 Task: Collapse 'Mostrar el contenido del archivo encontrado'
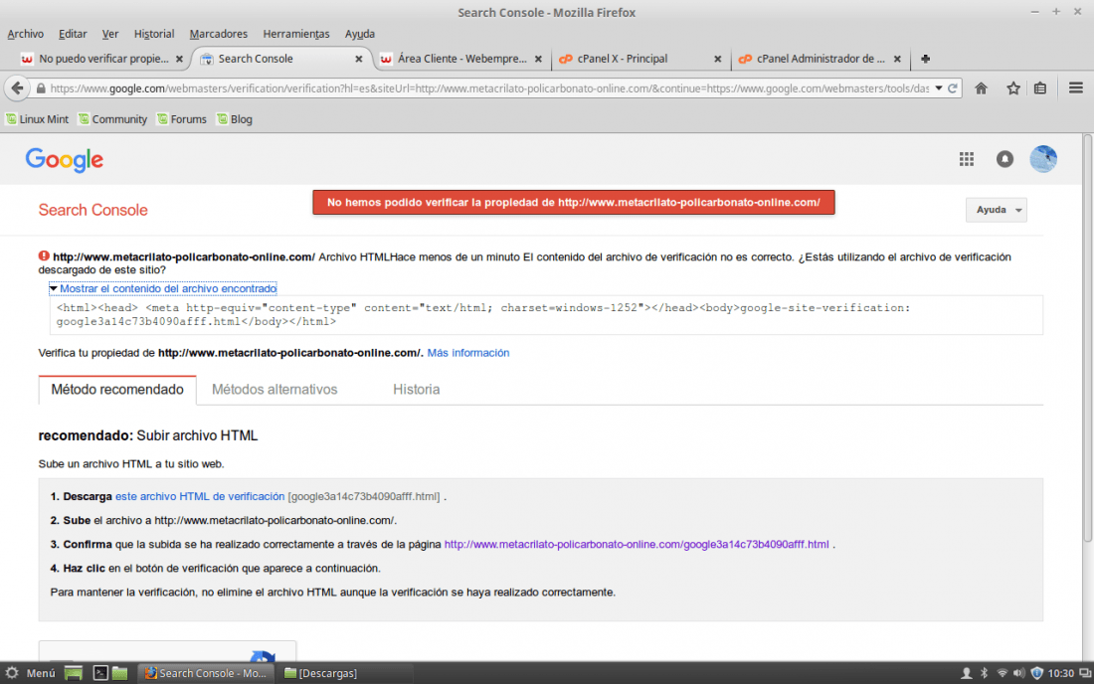coord(163,288)
